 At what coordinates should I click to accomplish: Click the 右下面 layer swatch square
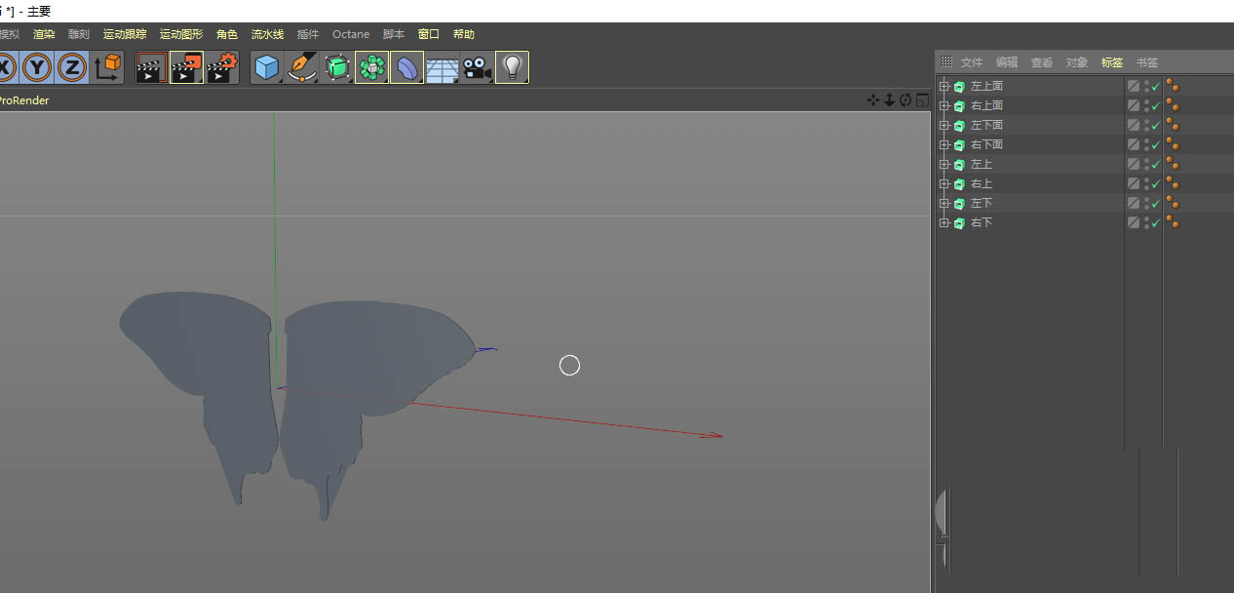pyautogui.click(x=1134, y=144)
